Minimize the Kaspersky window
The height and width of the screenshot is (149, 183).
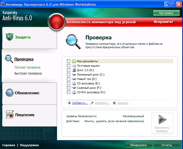pos(167,4)
